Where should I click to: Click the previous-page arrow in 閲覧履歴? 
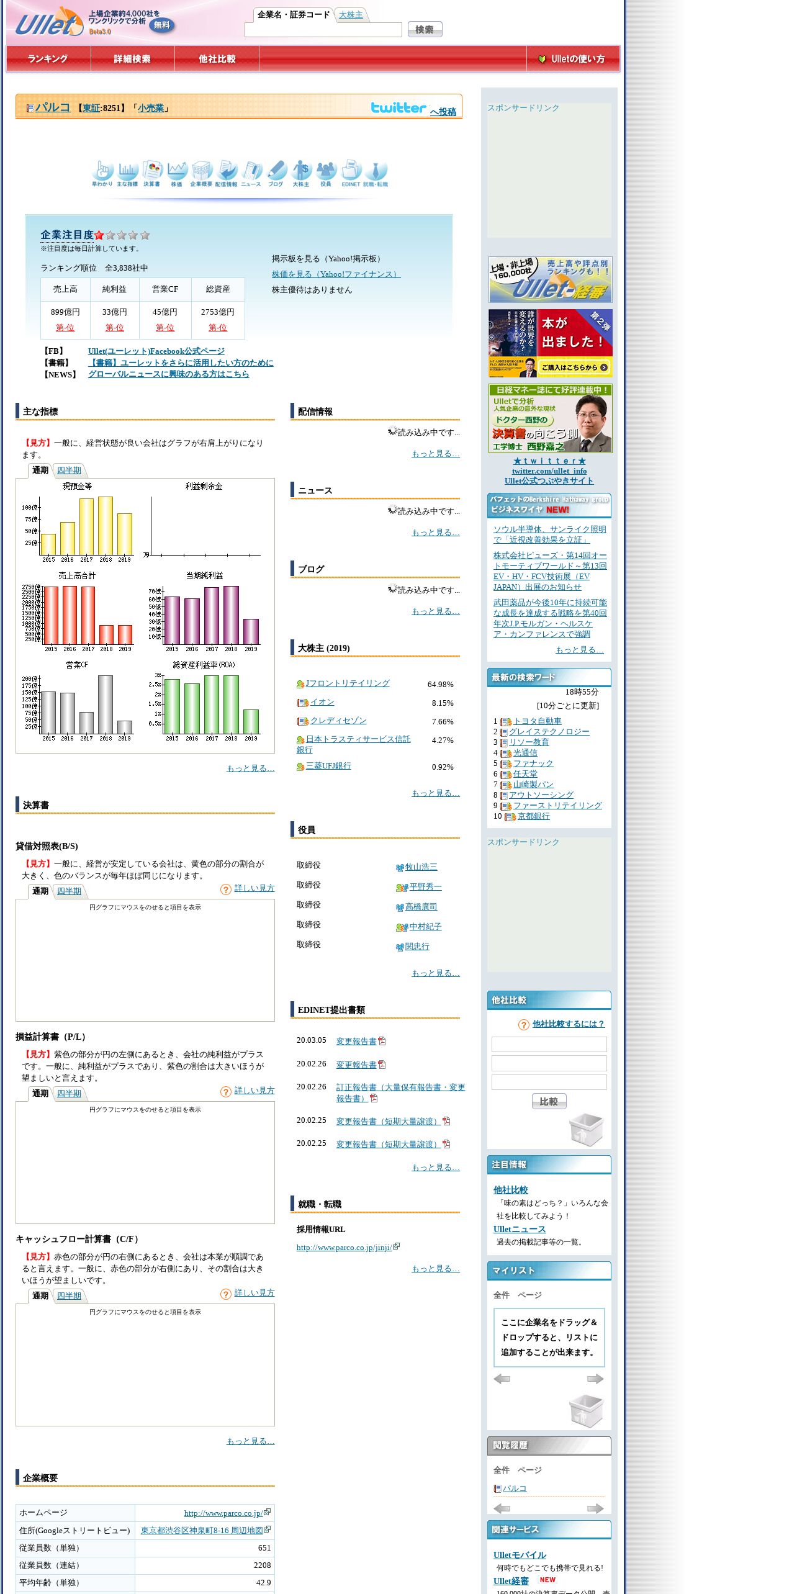pos(502,1508)
